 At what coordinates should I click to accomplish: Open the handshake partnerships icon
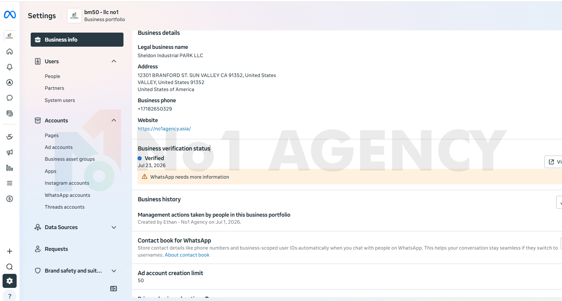coord(10,137)
